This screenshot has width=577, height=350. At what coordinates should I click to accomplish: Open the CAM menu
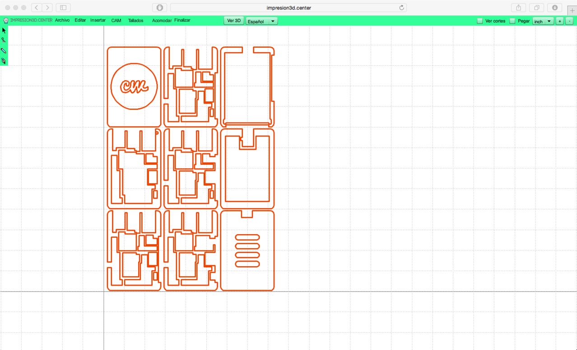(x=116, y=20)
